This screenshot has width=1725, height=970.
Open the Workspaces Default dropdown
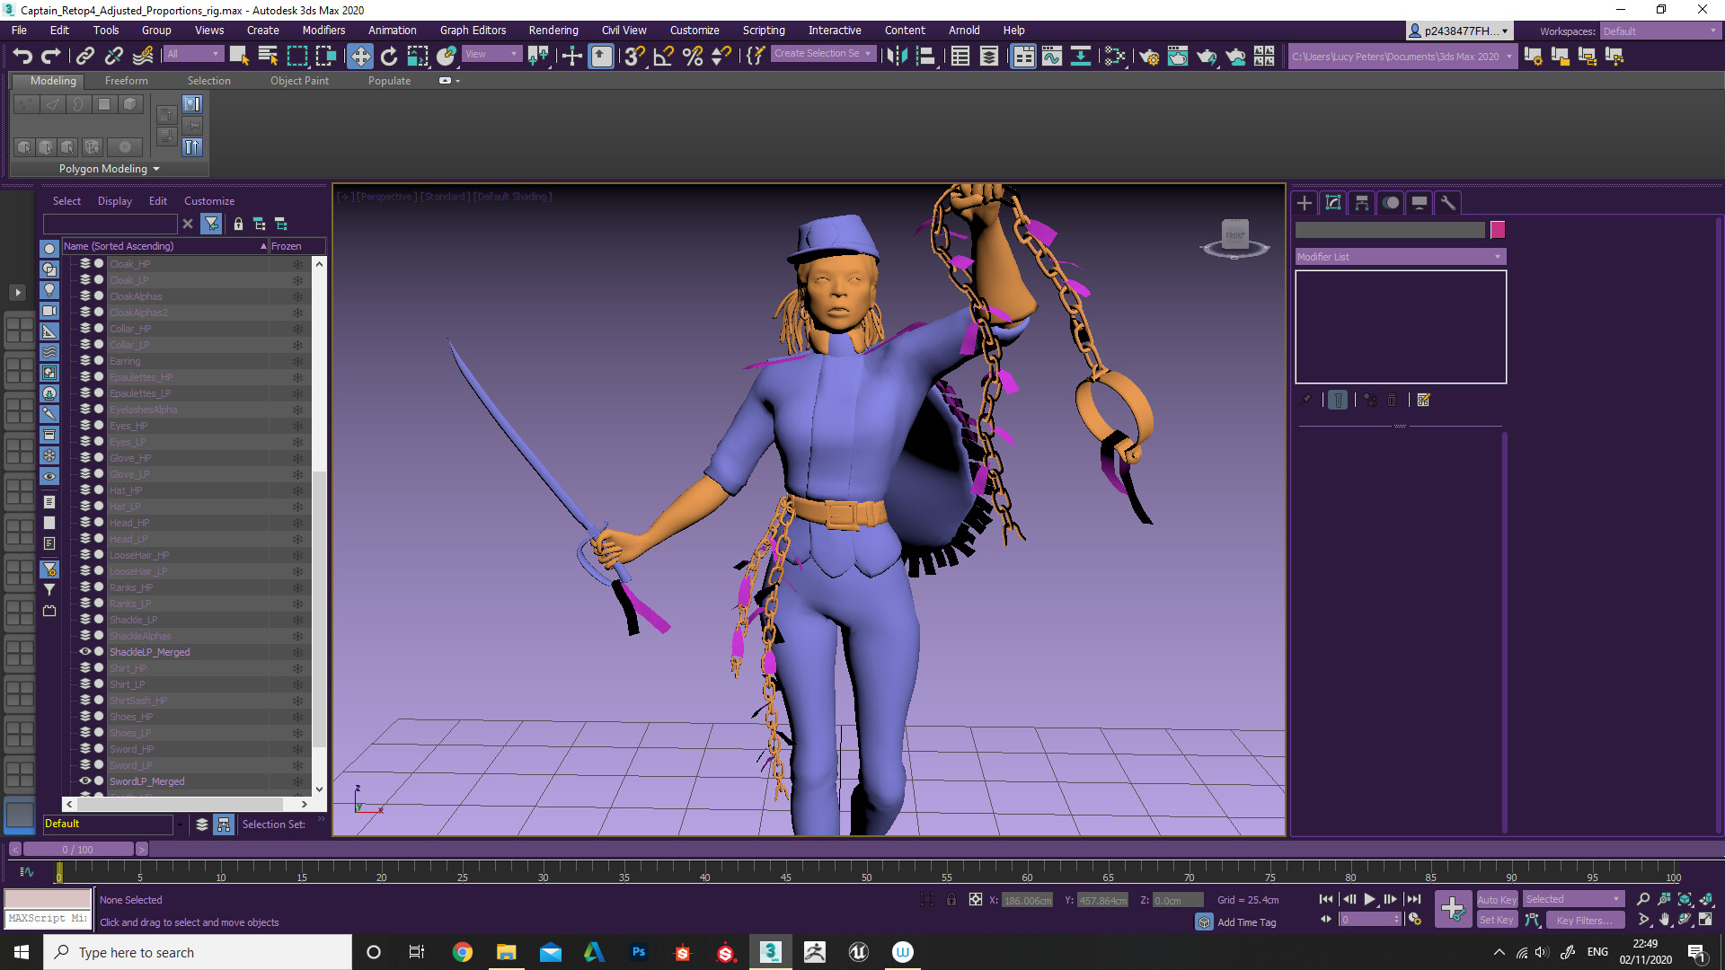(1658, 31)
